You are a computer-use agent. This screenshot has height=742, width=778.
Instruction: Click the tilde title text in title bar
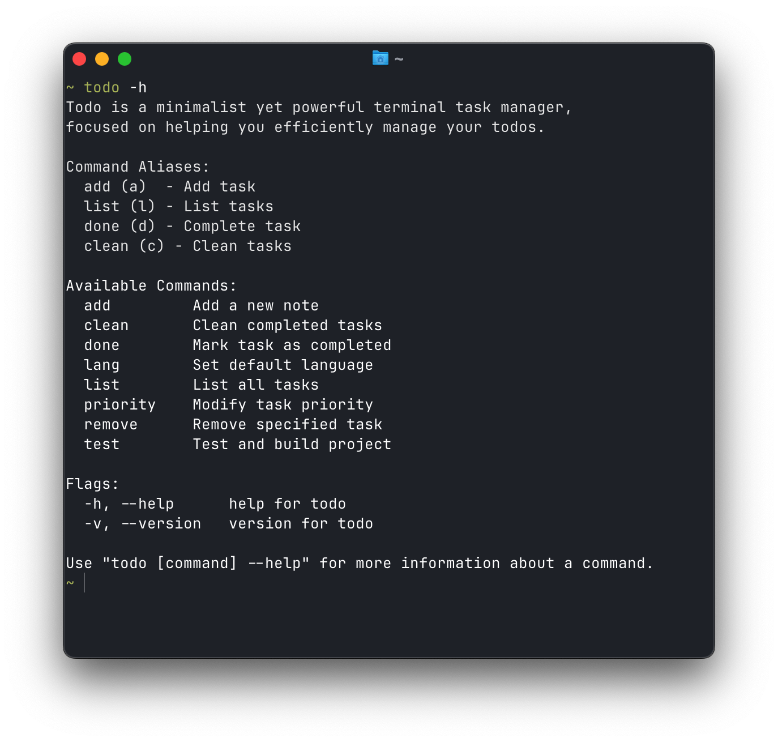(x=399, y=59)
